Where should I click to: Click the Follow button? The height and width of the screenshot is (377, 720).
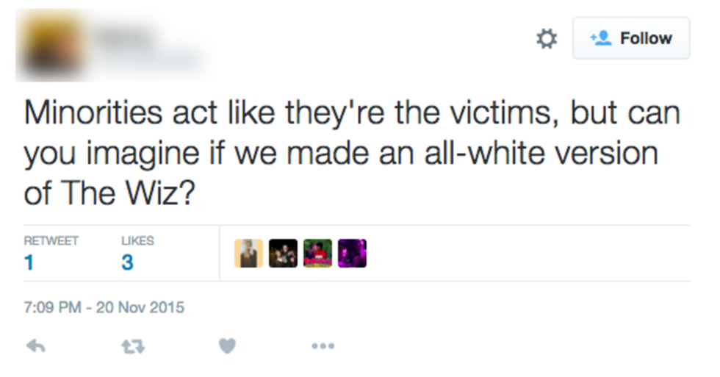tap(631, 38)
